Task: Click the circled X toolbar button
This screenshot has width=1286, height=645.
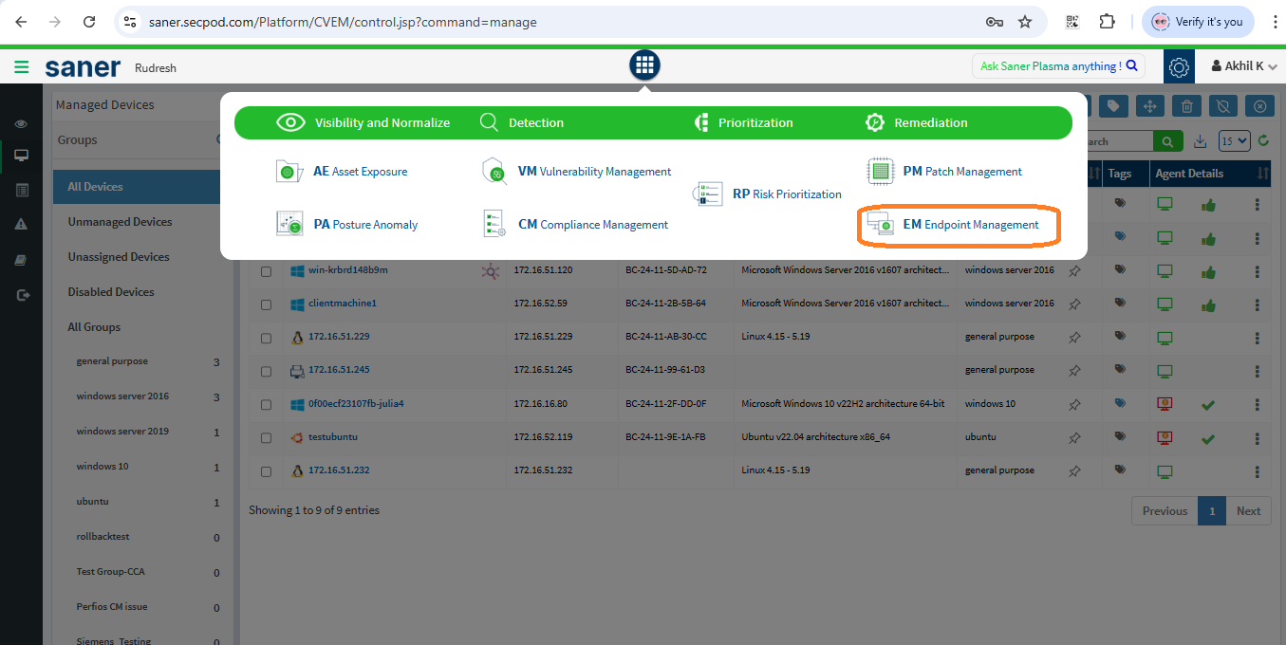Action: click(x=1259, y=106)
